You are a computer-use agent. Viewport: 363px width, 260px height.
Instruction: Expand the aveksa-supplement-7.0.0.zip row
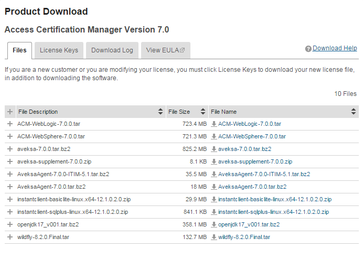click(10, 161)
